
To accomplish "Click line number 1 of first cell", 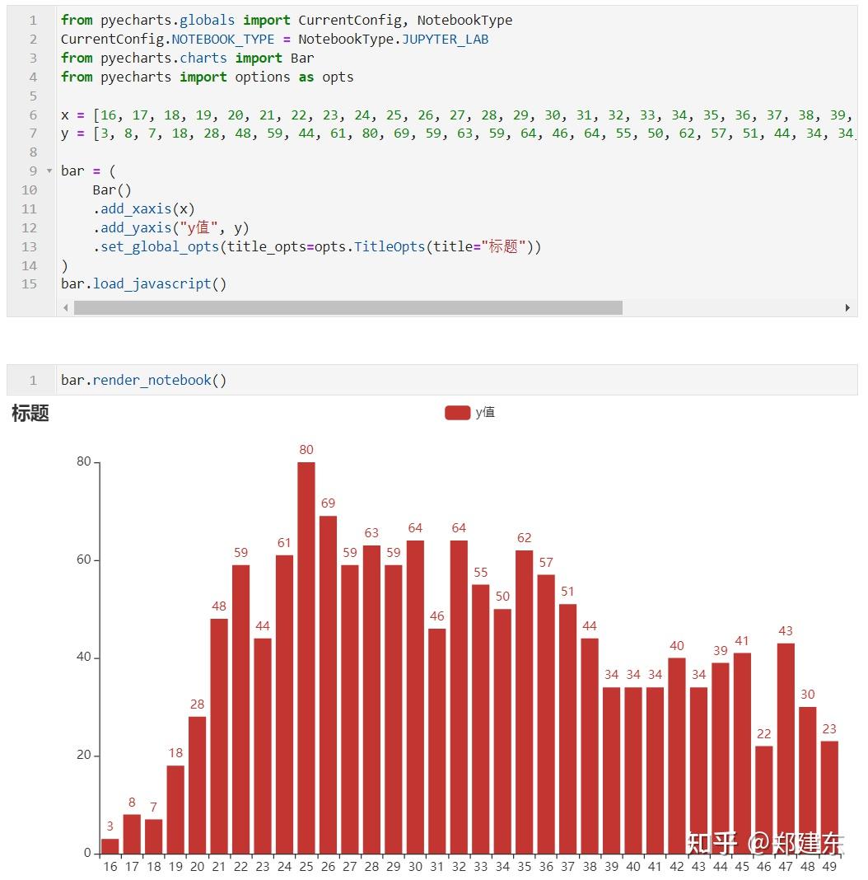I will pyautogui.click(x=33, y=21).
